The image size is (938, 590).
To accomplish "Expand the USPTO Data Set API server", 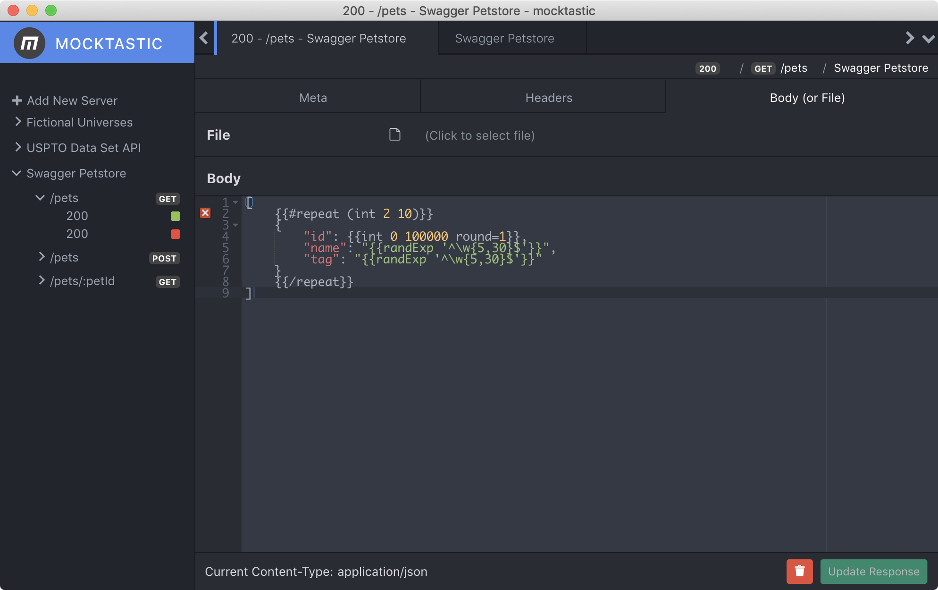I will click(x=18, y=147).
